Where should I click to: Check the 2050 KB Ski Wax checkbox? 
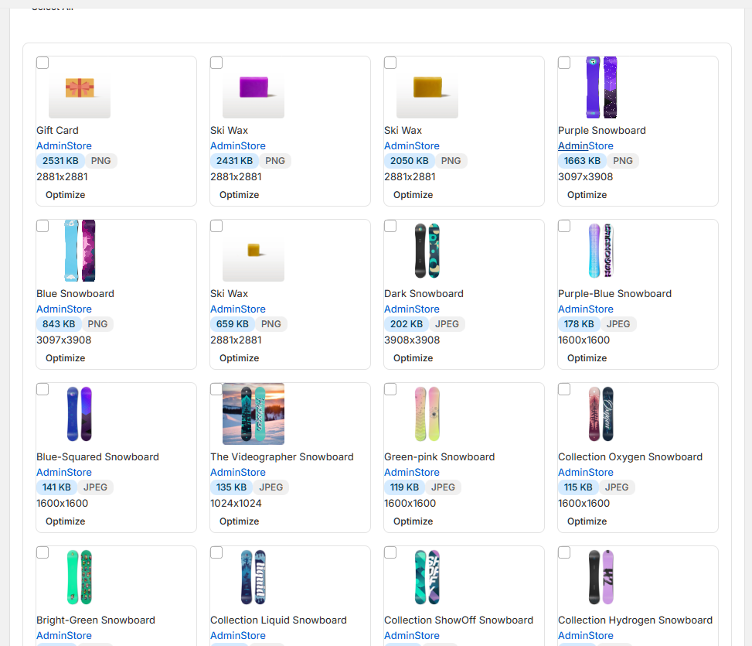click(390, 63)
